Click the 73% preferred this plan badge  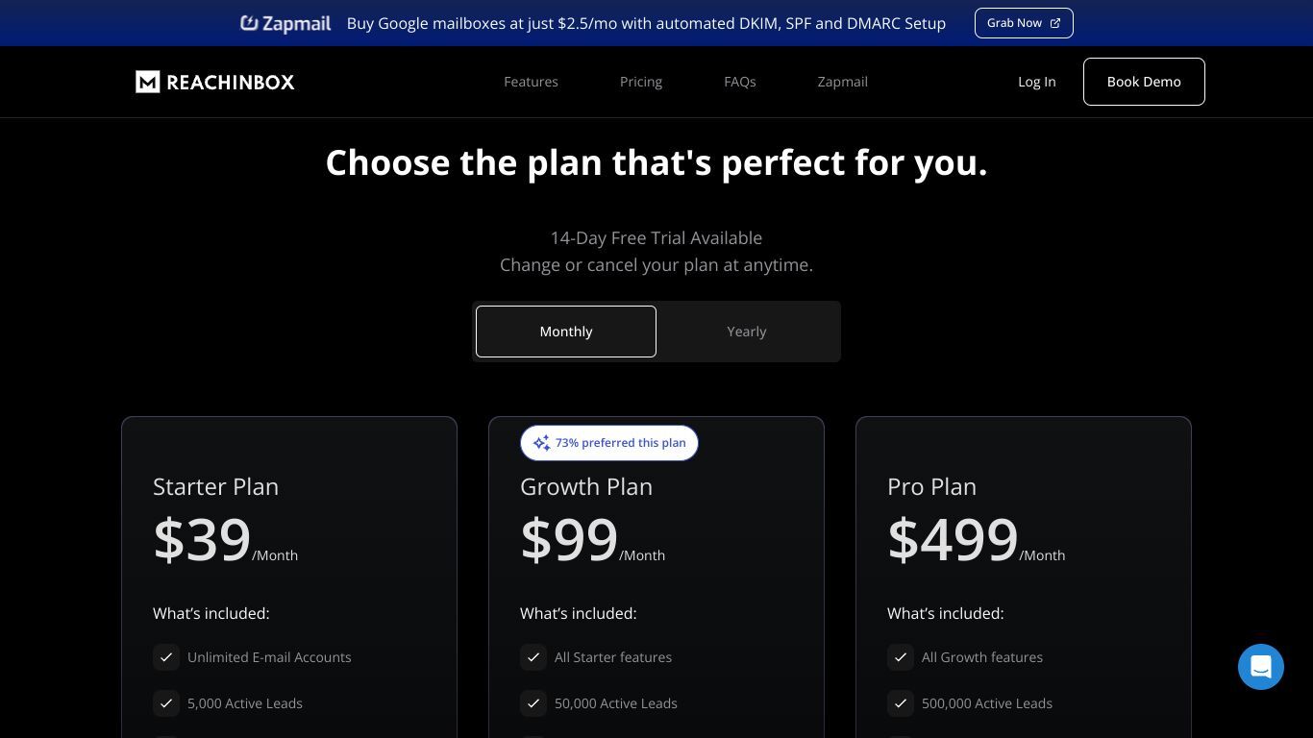609,443
